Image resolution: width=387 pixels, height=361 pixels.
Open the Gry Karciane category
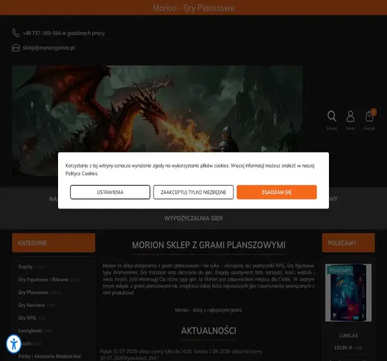point(32,305)
